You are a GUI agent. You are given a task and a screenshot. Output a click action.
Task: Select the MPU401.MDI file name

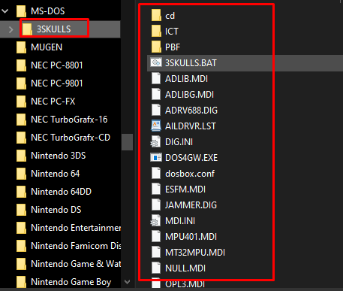point(191,237)
